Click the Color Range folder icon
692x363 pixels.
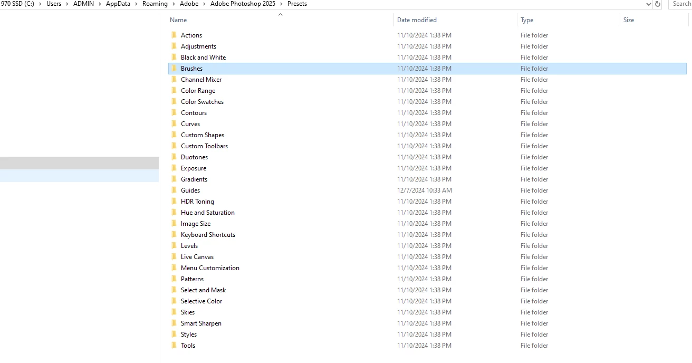coord(174,91)
